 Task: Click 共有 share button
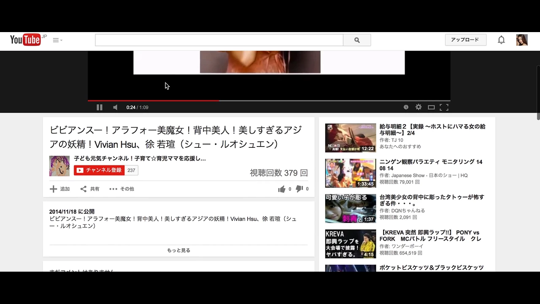click(90, 189)
